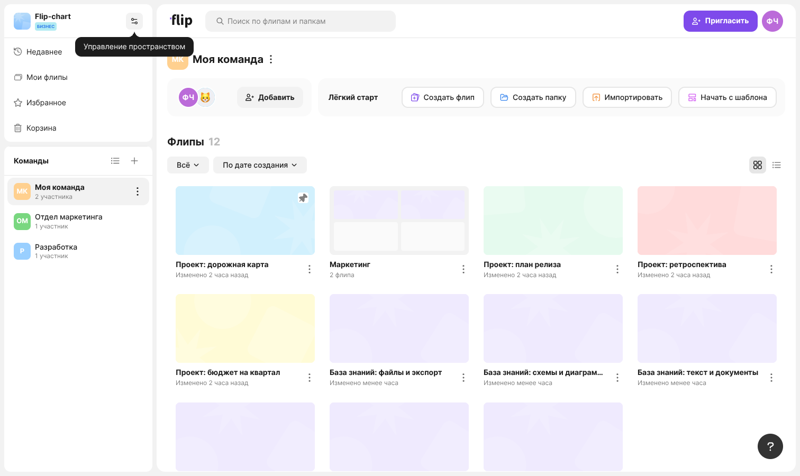Viewport: 800px width, 476px height.
Task: Click Импортировать button
Action: (627, 97)
